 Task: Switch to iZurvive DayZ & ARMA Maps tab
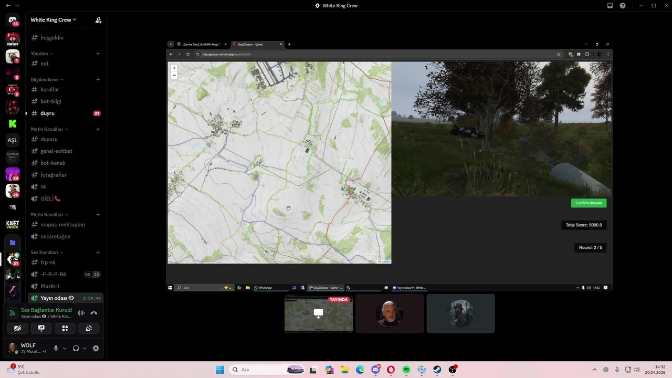(201, 45)
